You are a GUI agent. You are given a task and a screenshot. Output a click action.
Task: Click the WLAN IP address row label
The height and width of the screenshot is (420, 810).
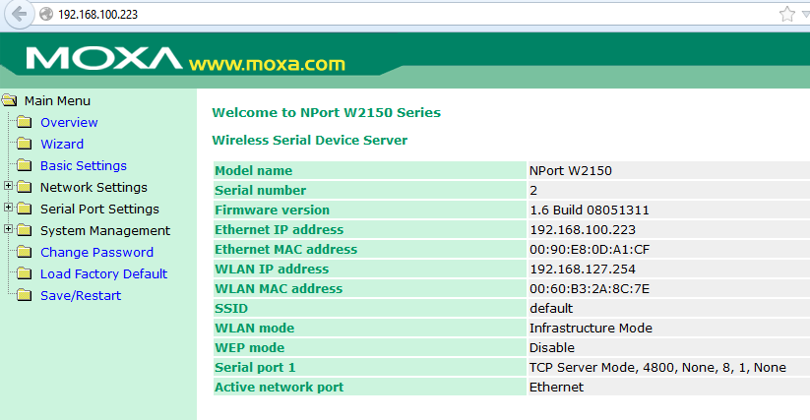coord(272,269)
